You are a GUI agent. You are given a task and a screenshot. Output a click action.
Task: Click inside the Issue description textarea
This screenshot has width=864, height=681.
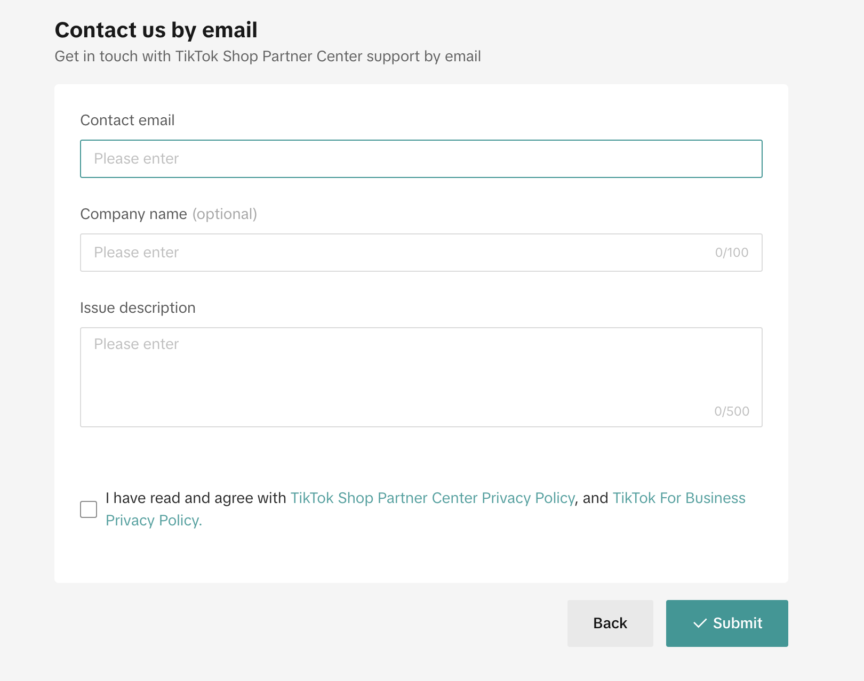pyautogui.click(x=421, y=377)
